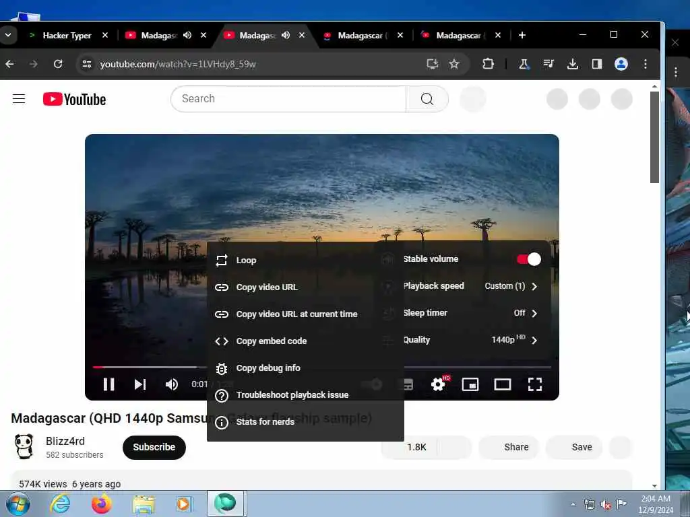This screenshot has height=517, width=690.
Task: Open a new browser tab
Action: pos(522,35)
